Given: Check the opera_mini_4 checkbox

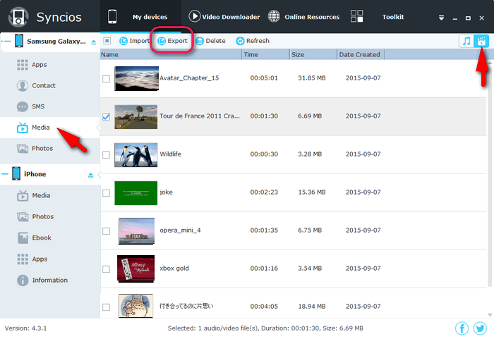Looking at the screenshot, I should [106, 231].
